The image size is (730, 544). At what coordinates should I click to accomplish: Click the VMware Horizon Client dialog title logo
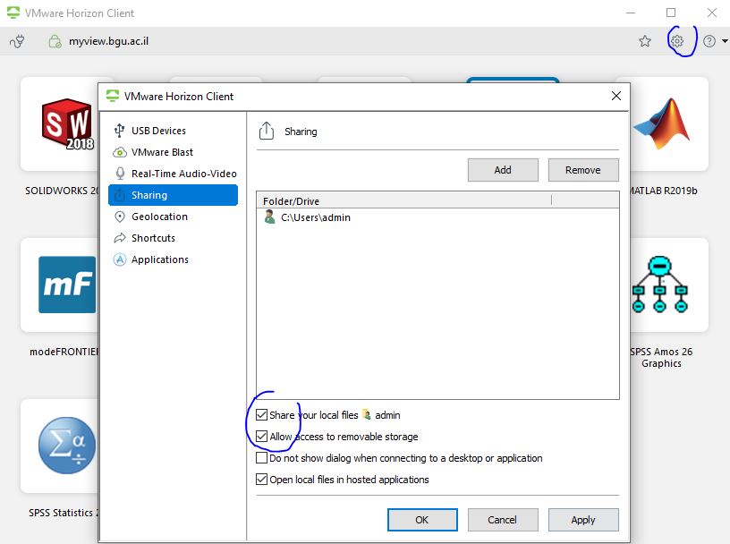(x=113, y=96)
